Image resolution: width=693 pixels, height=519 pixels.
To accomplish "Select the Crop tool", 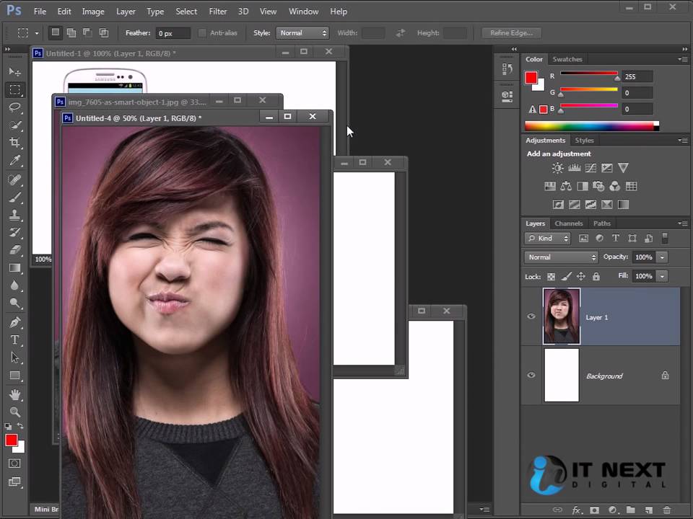I will [x=14, y=143].
